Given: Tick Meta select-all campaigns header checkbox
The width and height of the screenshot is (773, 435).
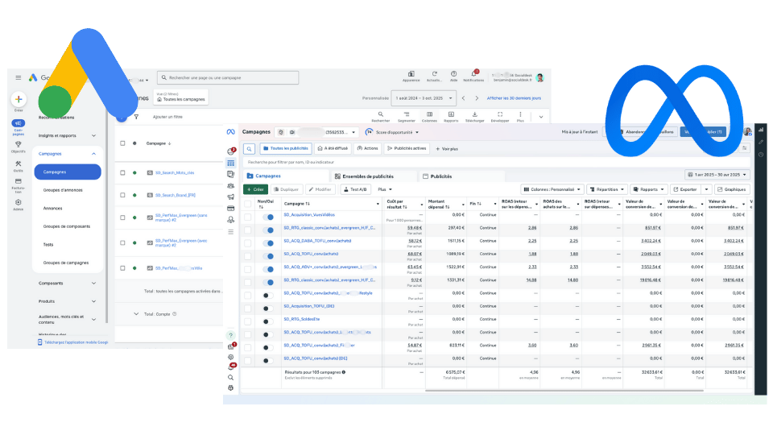Looking at the screenshot, I should [x=248, y=204].
